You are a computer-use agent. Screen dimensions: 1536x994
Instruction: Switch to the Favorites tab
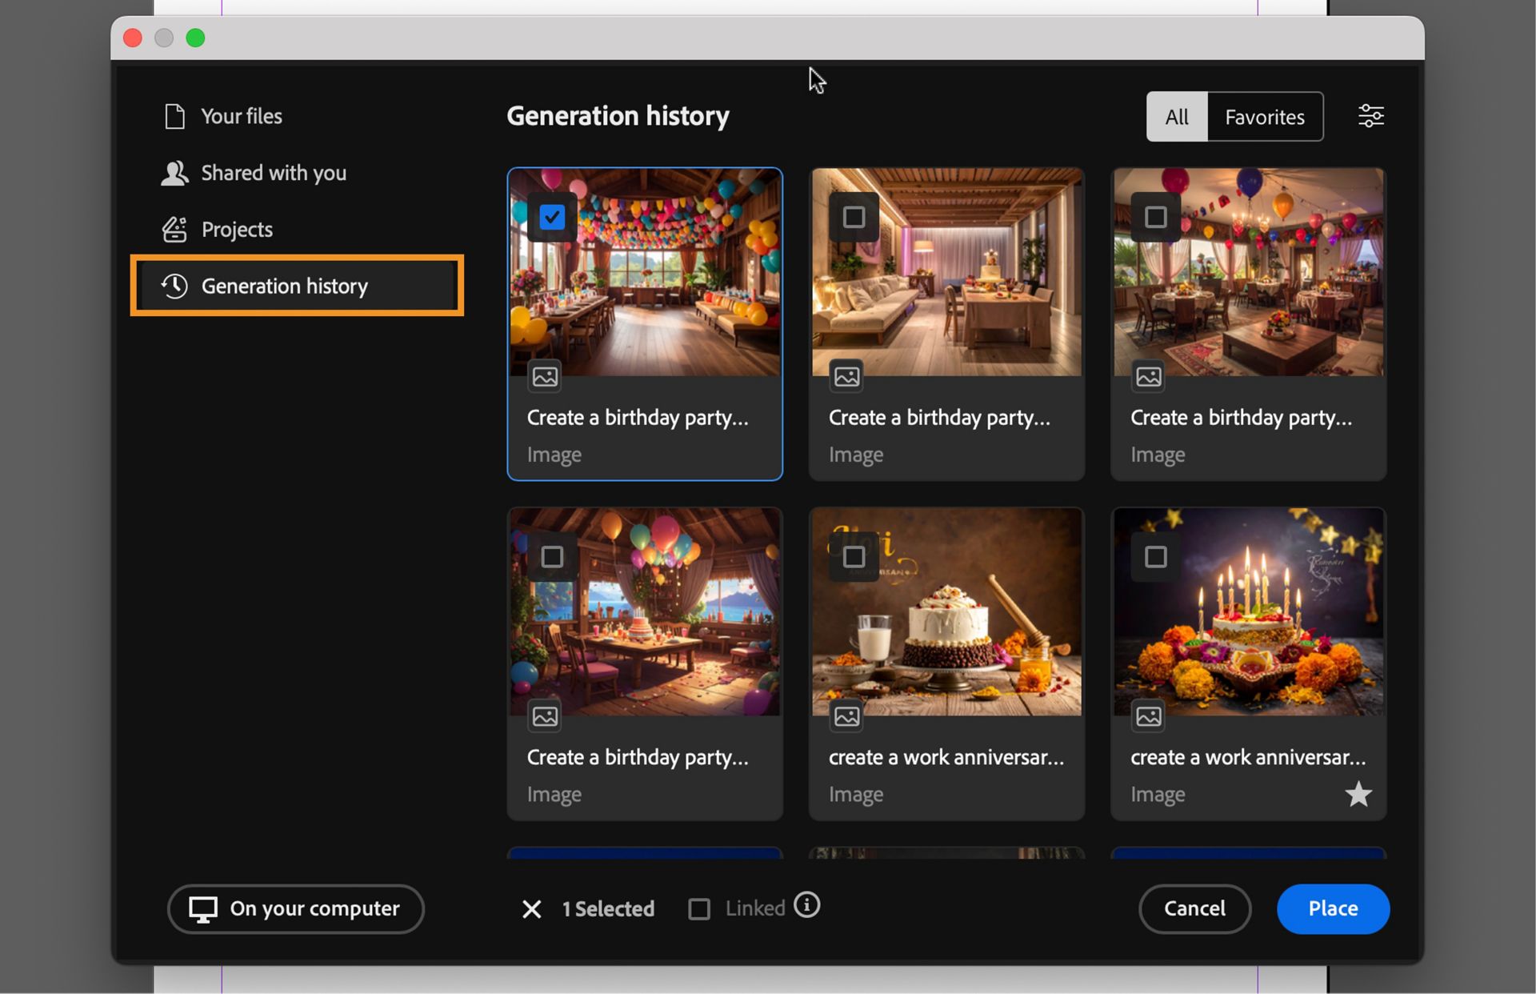click(x=1264, y=117)
